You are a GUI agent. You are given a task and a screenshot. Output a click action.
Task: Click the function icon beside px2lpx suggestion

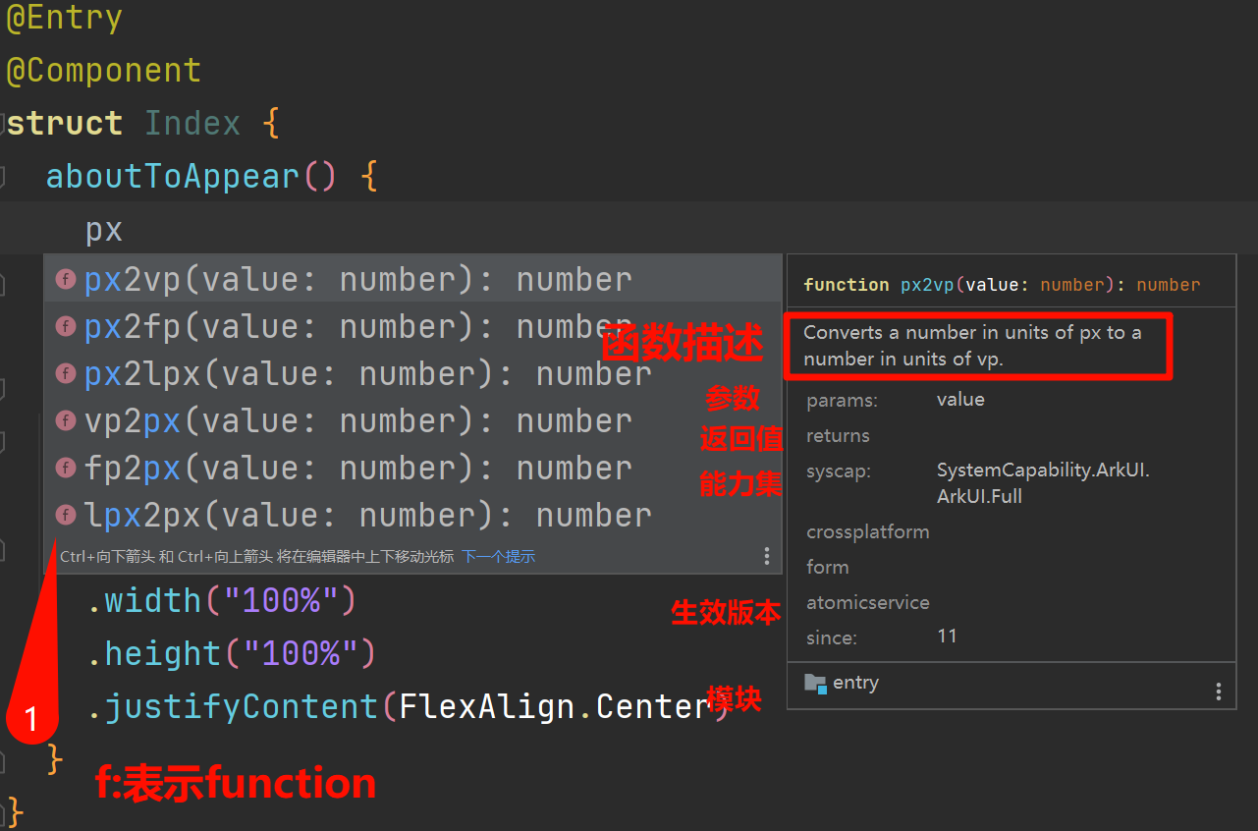pyautogui.click(x=66, y=374)
